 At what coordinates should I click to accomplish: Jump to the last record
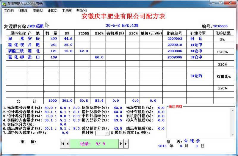126,144
